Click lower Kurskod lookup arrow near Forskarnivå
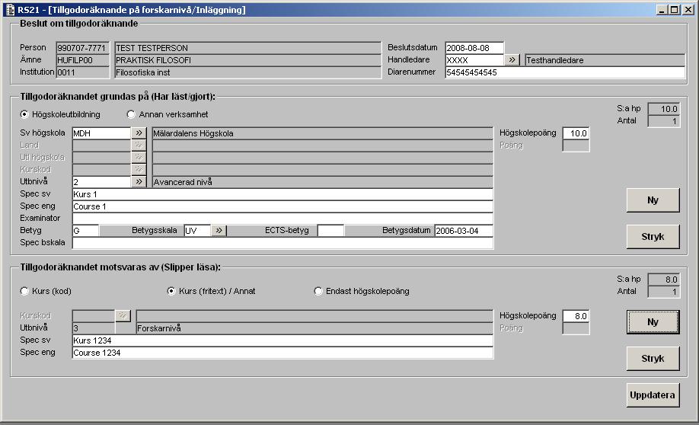Viewport: 699px width, 425px height. tap(123, 316)
